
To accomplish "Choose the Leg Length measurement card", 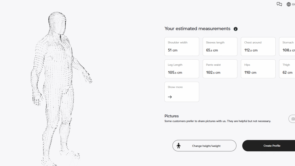I will point(182,69).
